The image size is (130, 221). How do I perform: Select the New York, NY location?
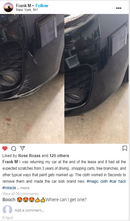point(27,10)
